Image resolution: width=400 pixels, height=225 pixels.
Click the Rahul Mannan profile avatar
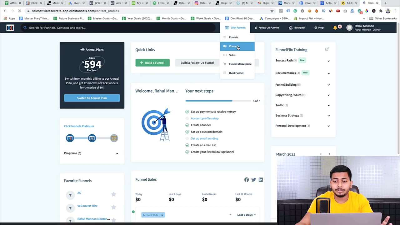349,27
